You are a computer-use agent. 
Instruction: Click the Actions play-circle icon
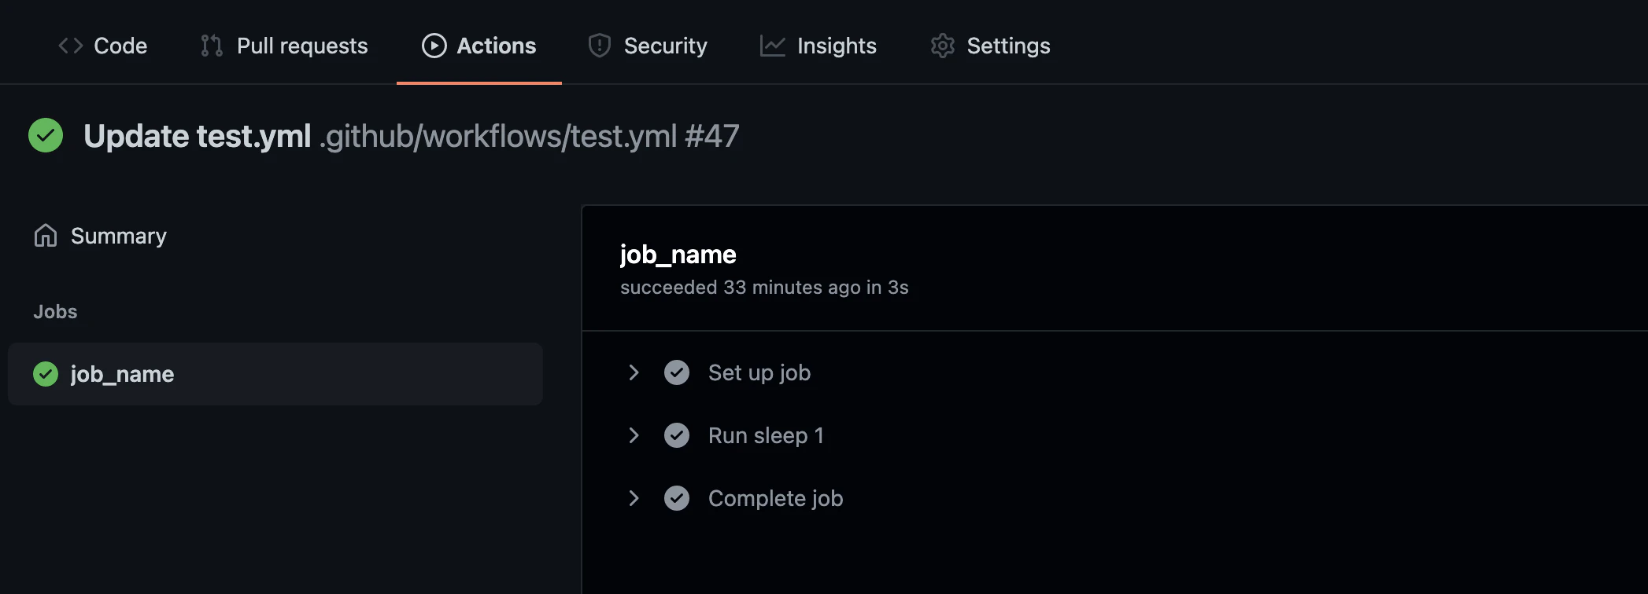[434, 46]
